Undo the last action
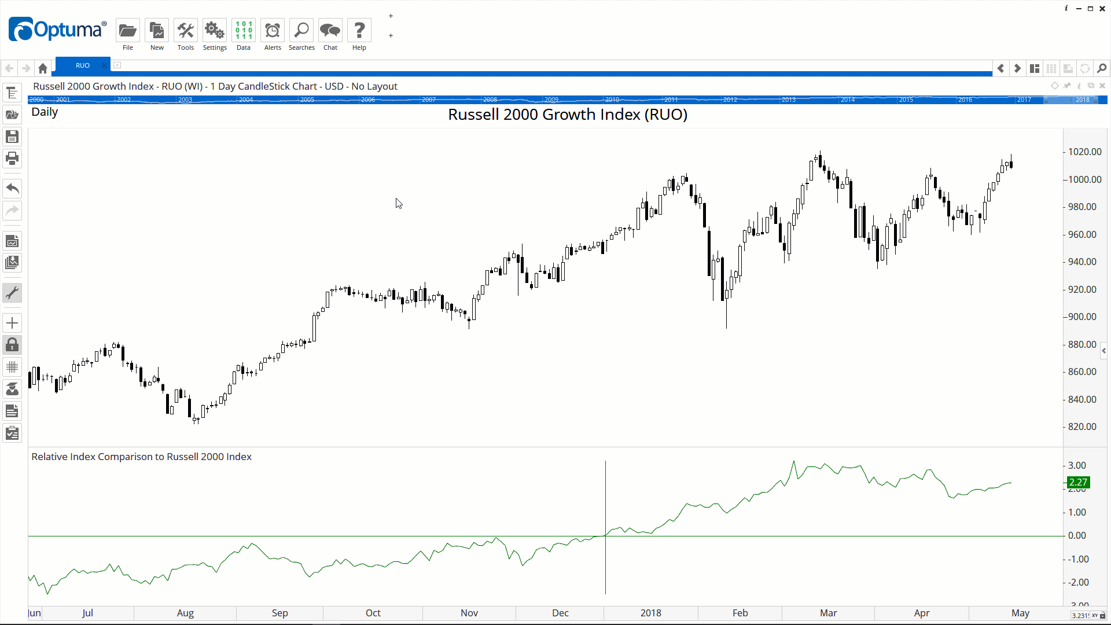 point(12,188)
